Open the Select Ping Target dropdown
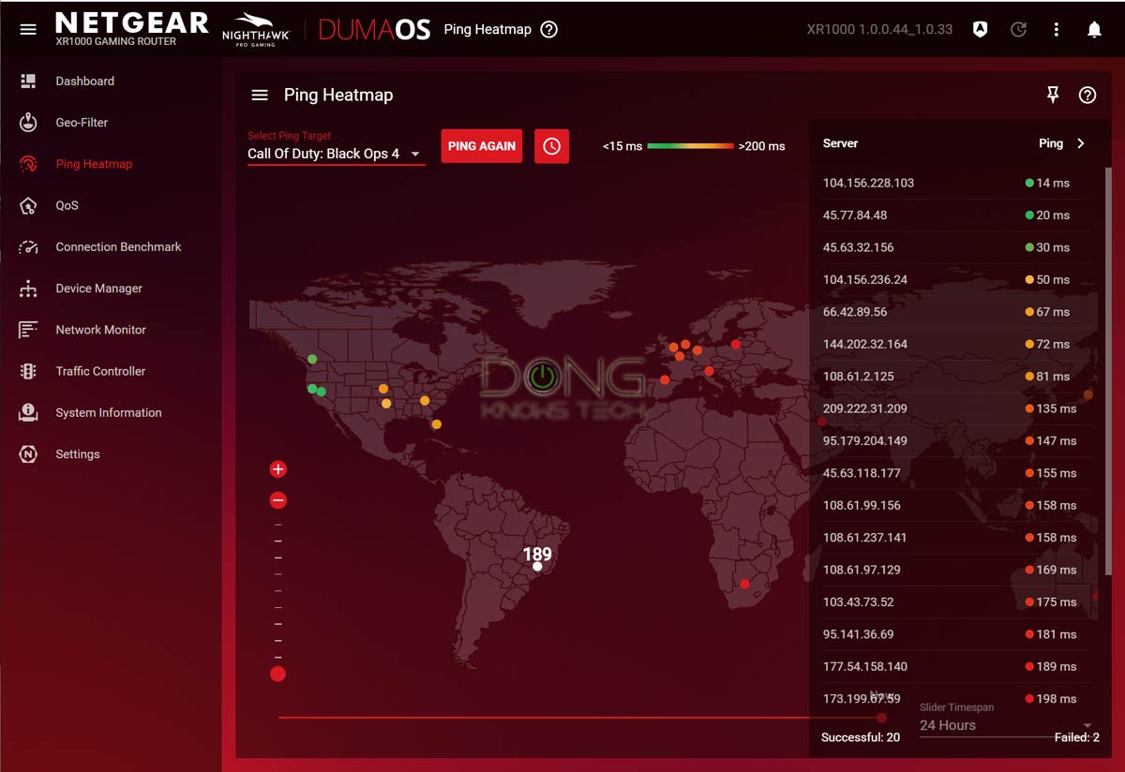 [x=336, y=154]
